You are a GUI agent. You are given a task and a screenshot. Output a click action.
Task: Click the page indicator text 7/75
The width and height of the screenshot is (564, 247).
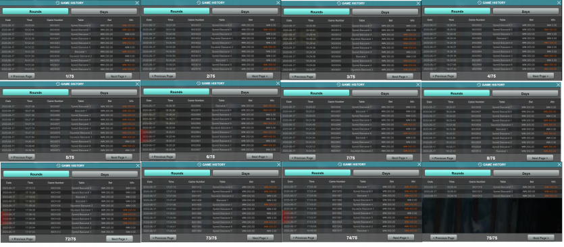coord(351,158)
